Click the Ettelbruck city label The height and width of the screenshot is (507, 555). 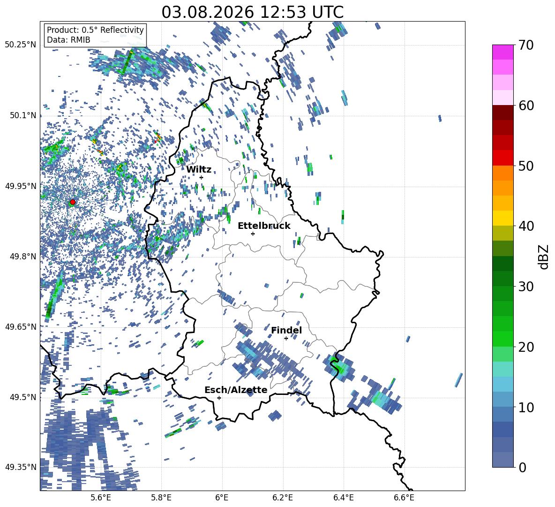pyautogui.click(x=264, y=226)
